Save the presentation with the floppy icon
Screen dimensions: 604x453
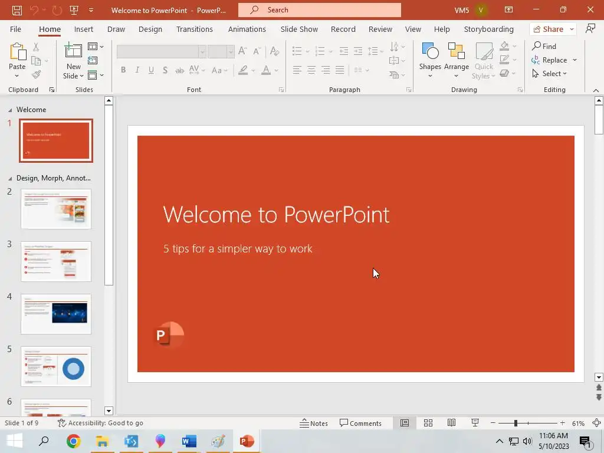click(17, 10)
